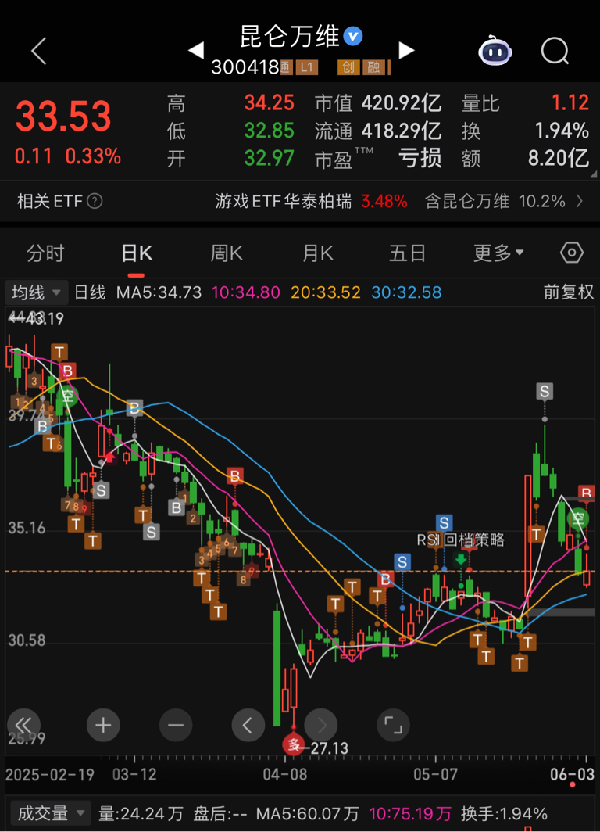600x832 pixels.
Task: Tap the 相关ETF help question mark
Action: 95,201
